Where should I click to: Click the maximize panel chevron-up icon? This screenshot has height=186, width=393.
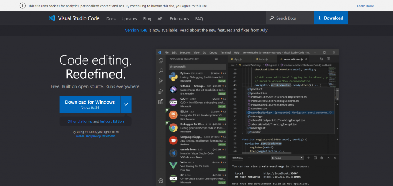click(x=329, y=158)
